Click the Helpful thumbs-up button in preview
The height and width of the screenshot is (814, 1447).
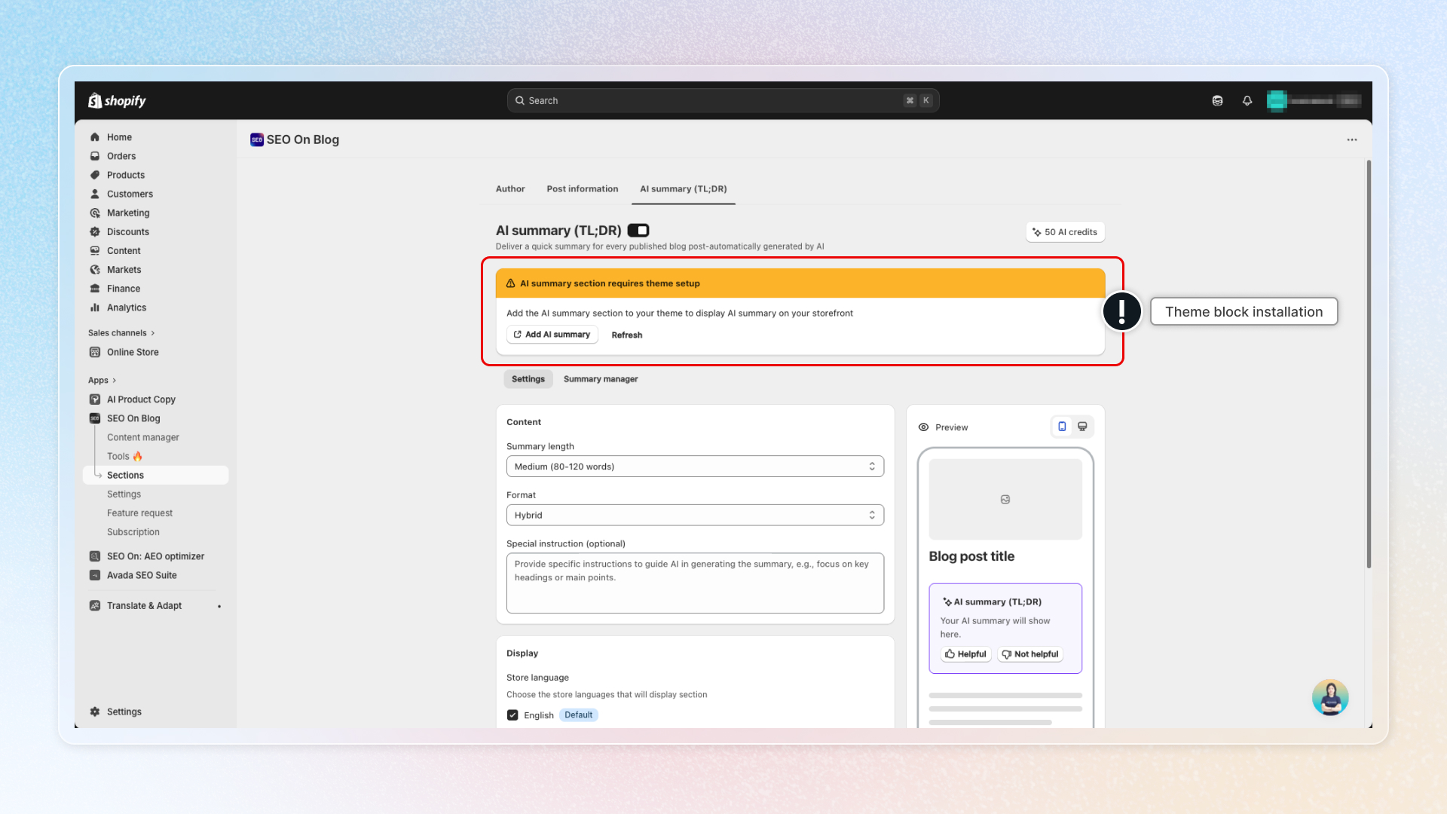(x=965, y=654)
